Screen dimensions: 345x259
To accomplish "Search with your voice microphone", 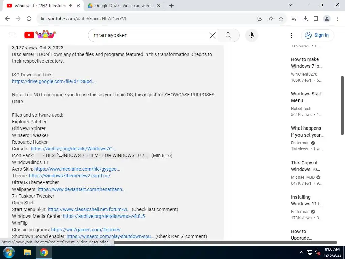I will (251, 35).
